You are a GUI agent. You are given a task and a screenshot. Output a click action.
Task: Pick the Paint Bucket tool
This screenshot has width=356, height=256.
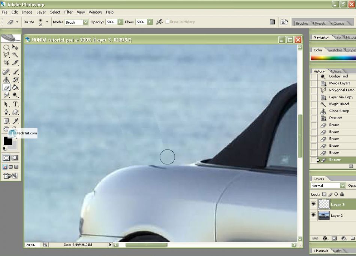15,87
